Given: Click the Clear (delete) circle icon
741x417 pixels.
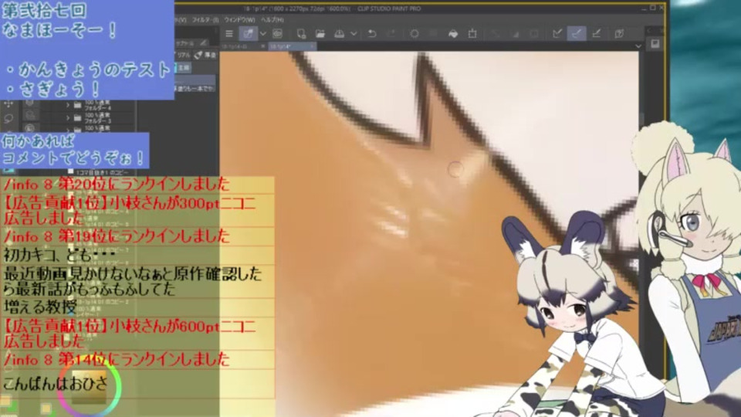Looking at the screenshot, I should [414, 33].
